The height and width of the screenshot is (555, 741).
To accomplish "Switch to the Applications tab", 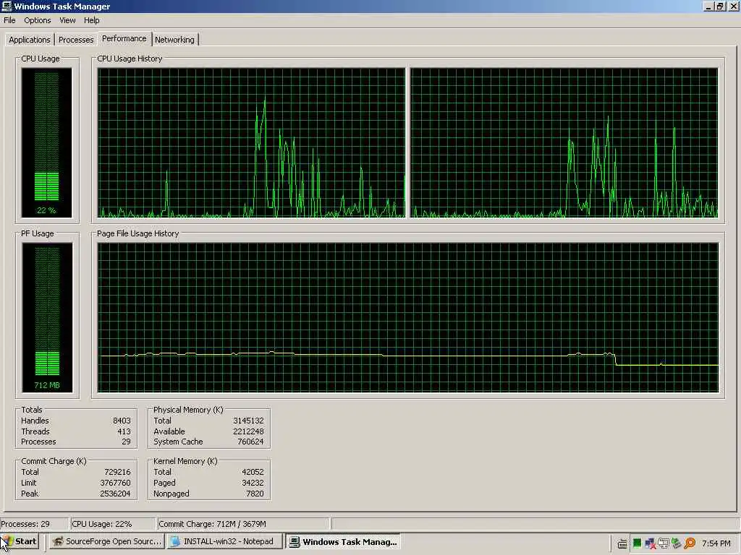I will [29, 40].
